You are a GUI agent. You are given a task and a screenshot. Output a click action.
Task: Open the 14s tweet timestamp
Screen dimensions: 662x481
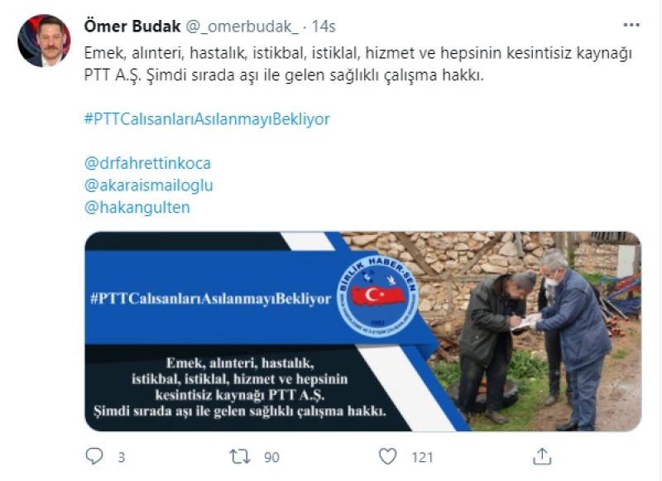(x=324, y=26)
